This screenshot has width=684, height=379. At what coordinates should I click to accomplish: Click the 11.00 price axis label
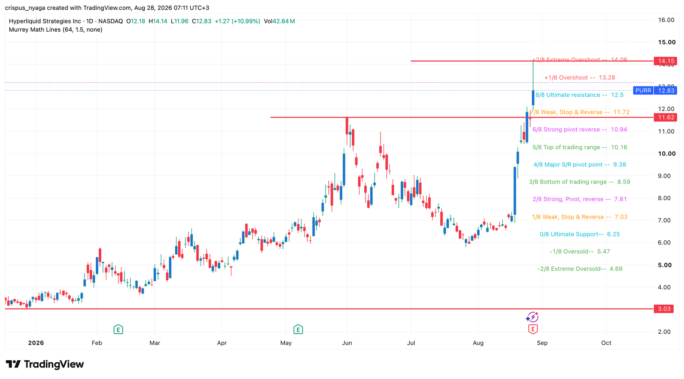666,131
